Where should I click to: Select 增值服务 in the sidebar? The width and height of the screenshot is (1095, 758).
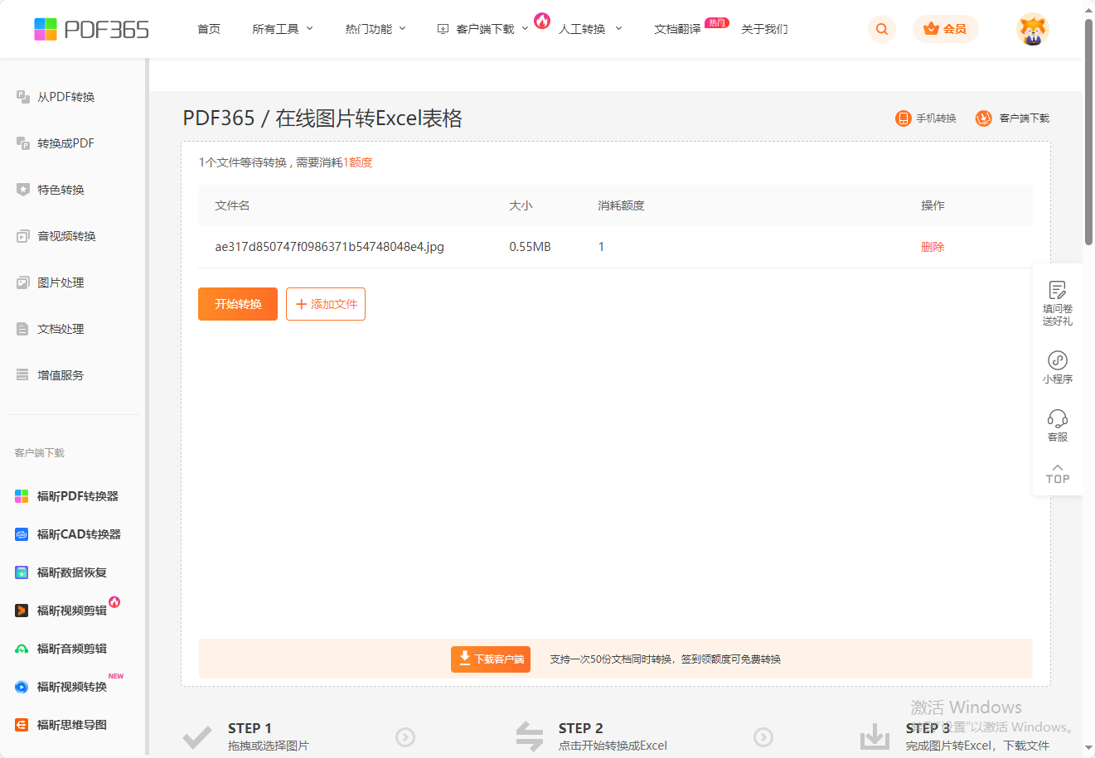(61, 375)
